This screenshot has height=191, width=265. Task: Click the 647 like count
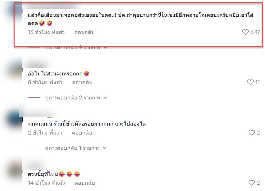pos(255,32)
